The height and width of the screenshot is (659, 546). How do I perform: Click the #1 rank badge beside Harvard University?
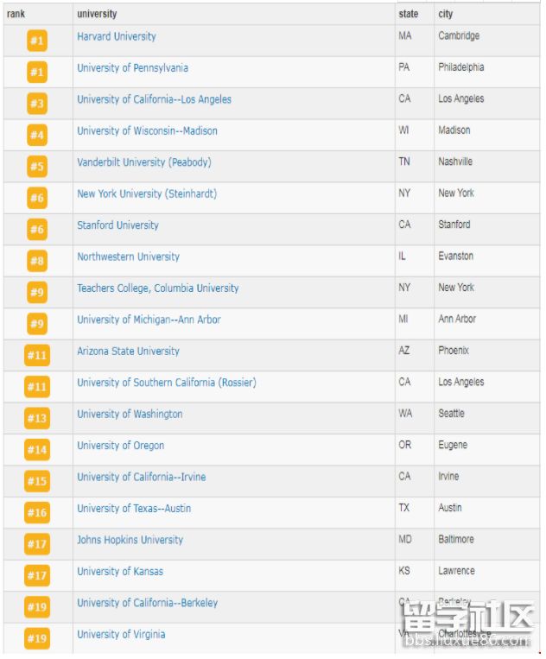point(37,41)
